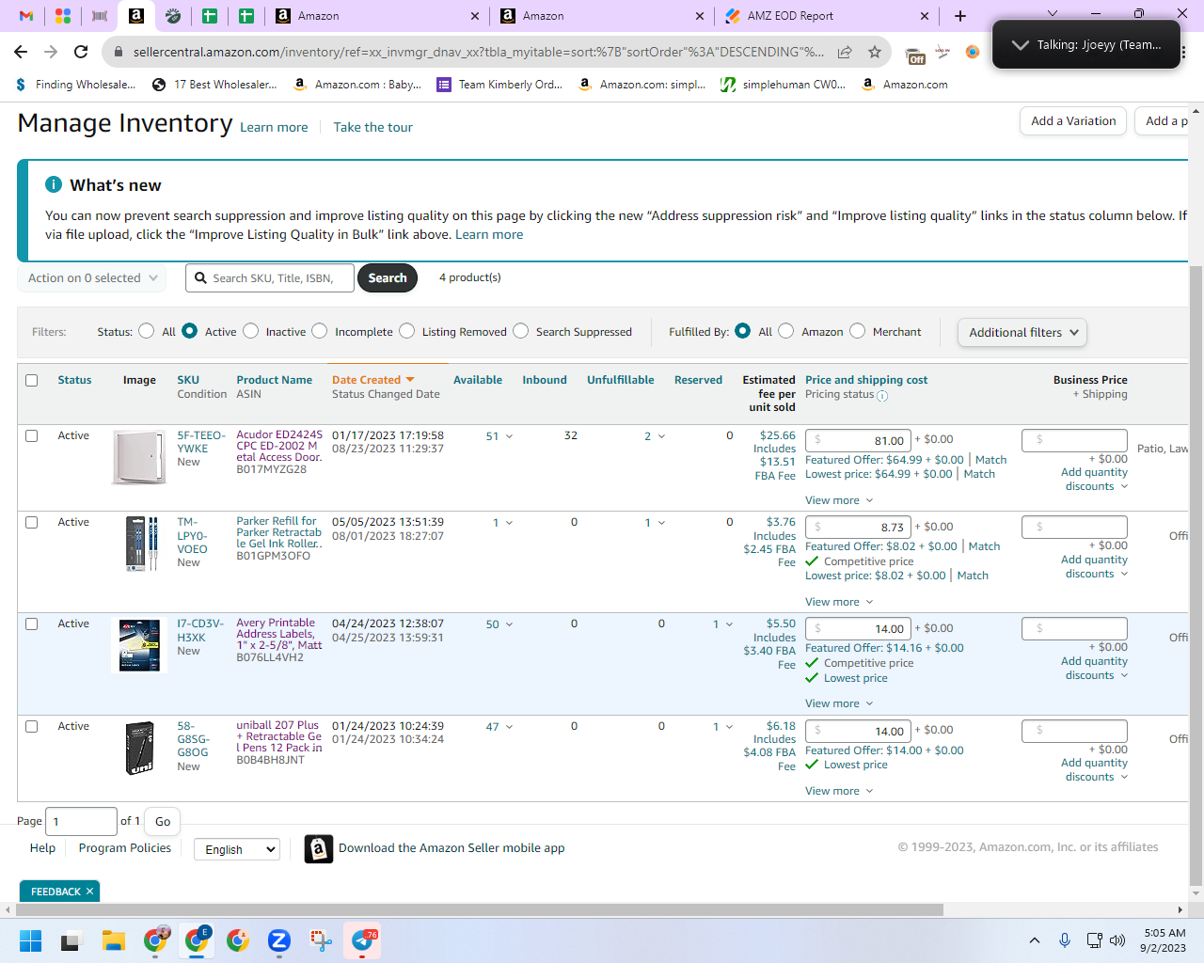Expand Unfulfillable 2 arrow on Acudor row

coord(661,436)
